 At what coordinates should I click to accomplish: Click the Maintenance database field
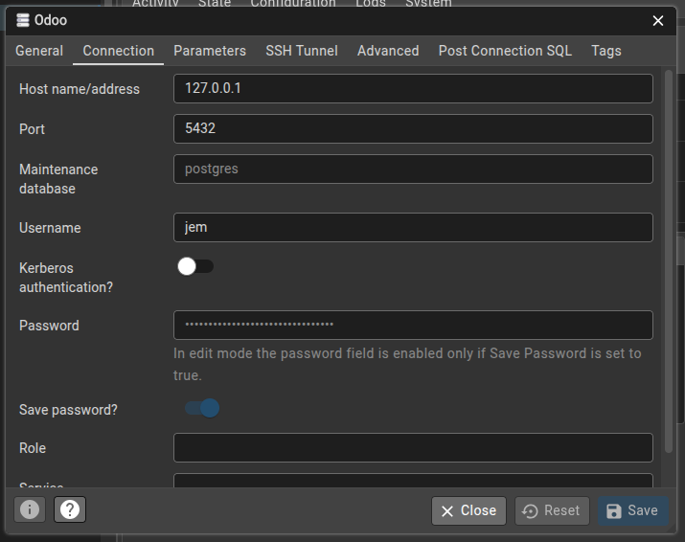(x=413, y=169)
